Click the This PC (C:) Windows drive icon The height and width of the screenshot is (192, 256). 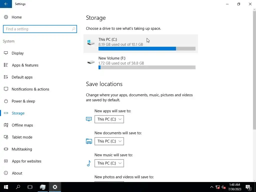pos(91,42)
